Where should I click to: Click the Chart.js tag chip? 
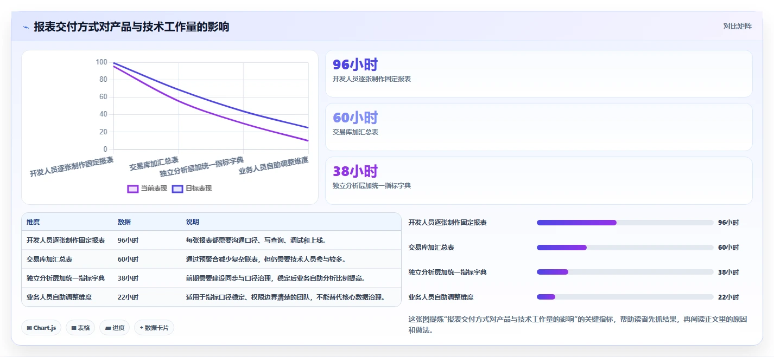point(41,328)
